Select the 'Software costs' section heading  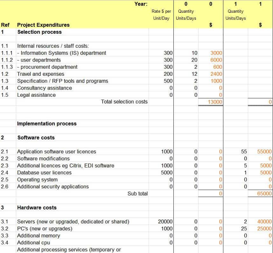(36, 137)
